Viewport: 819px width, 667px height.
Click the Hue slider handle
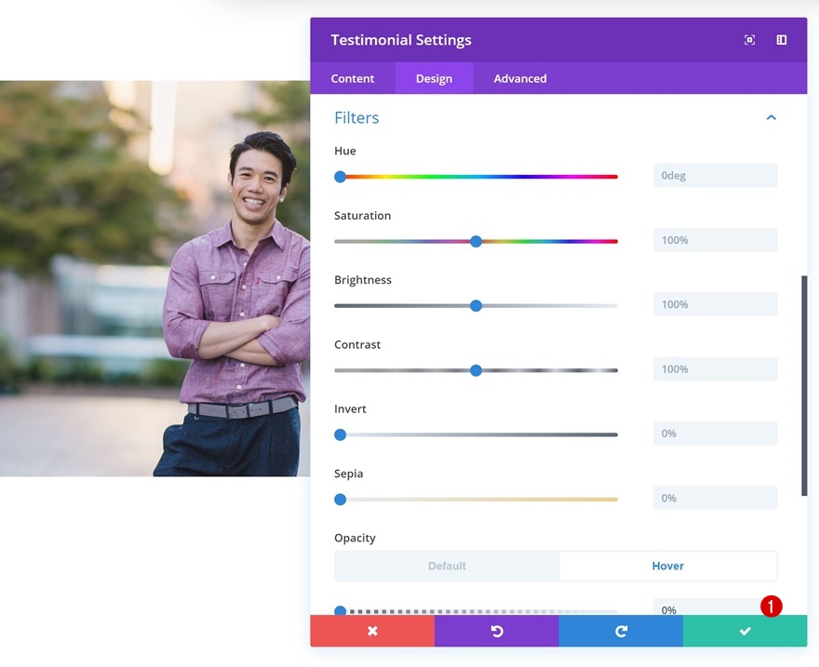(x=340, y=176)
